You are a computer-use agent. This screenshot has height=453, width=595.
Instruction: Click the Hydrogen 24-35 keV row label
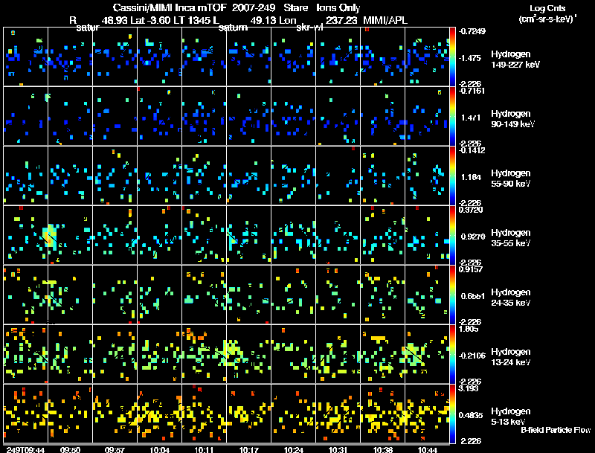(511, 298)
